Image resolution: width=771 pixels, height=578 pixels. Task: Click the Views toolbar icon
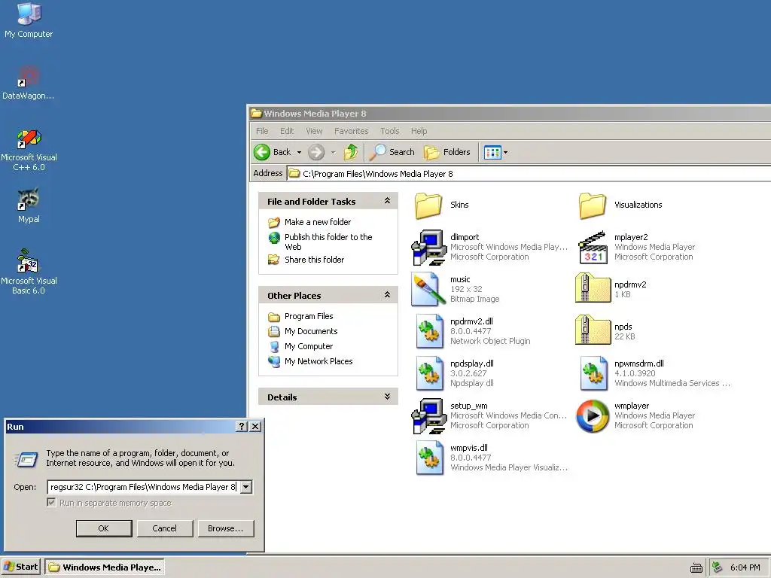click(492, 152)
